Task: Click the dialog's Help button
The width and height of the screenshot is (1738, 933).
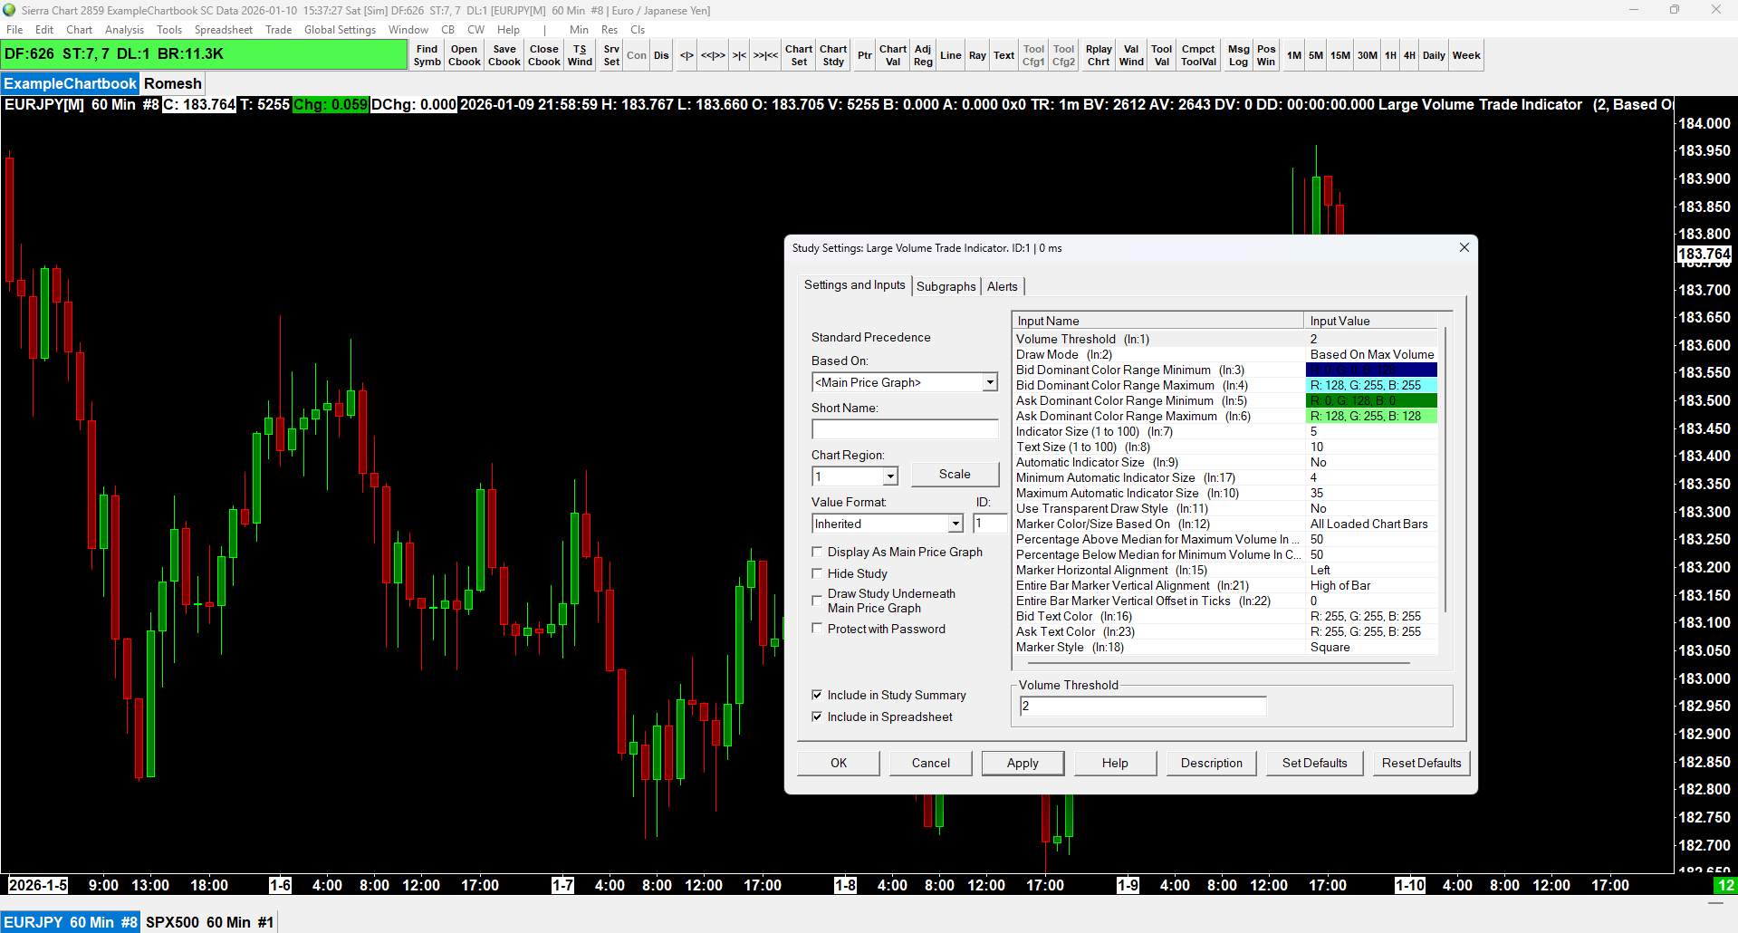Action: tap(1115, 763)
